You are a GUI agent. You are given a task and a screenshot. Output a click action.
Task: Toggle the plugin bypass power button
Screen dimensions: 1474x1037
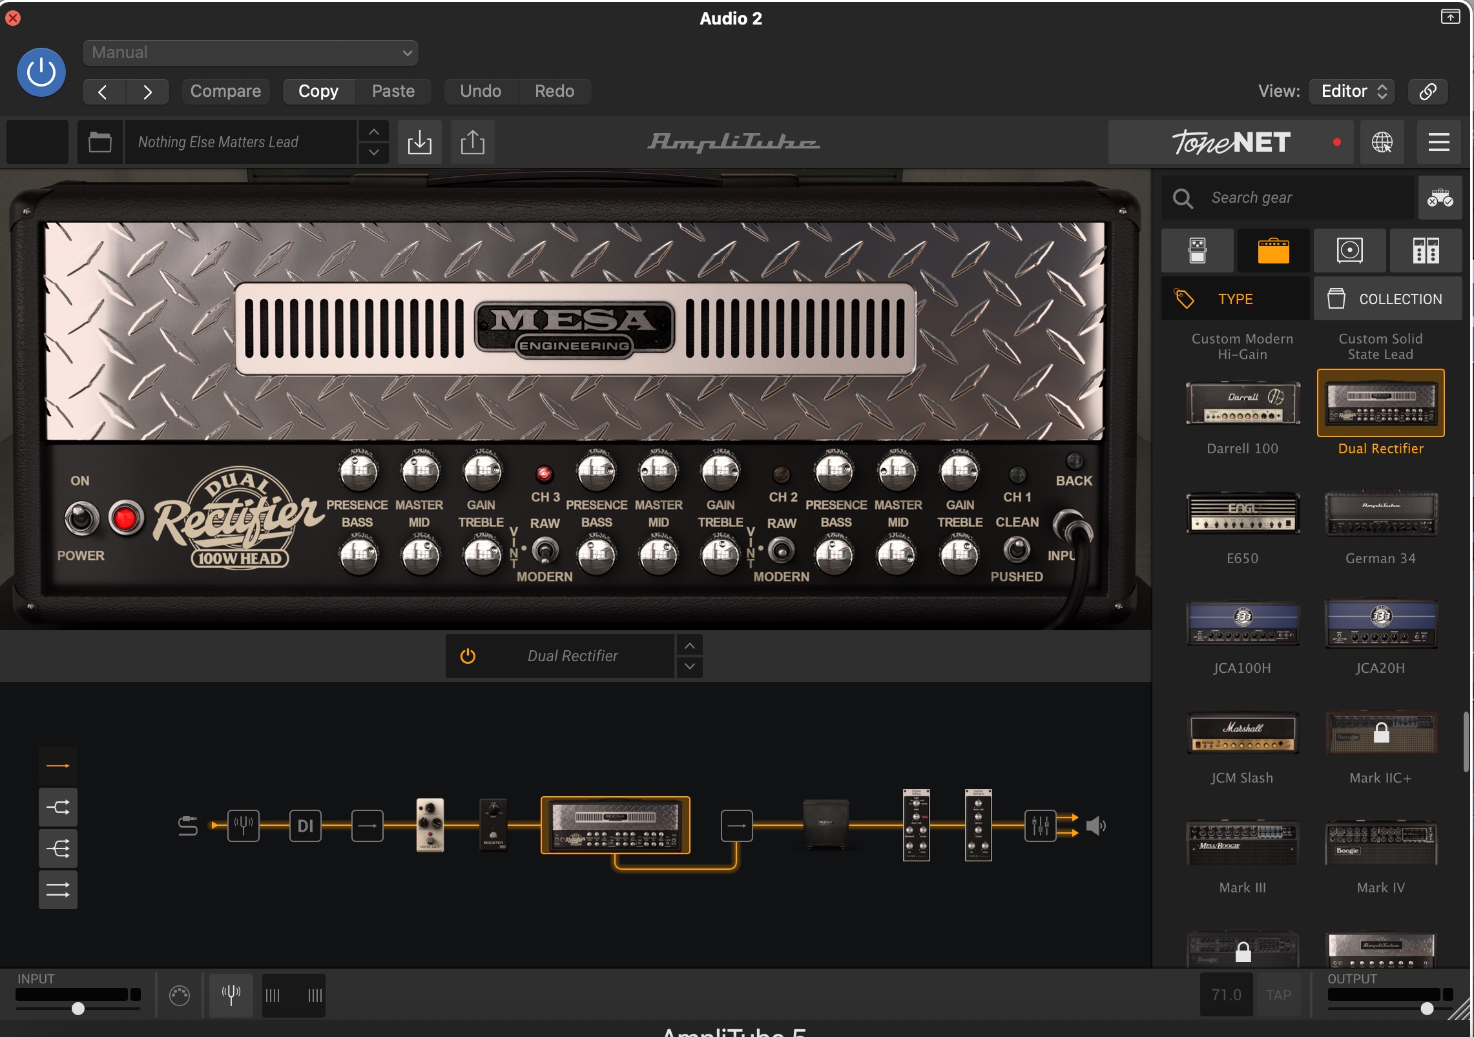point(41,72)
